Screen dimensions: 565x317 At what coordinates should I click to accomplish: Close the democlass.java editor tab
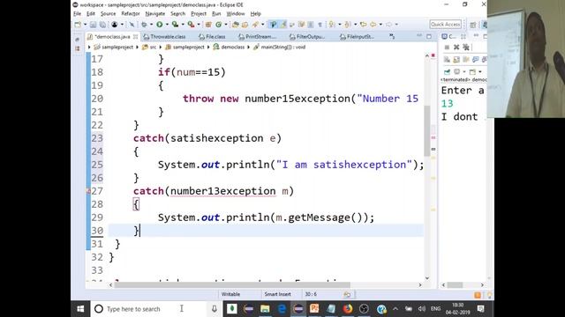point(135,36)
